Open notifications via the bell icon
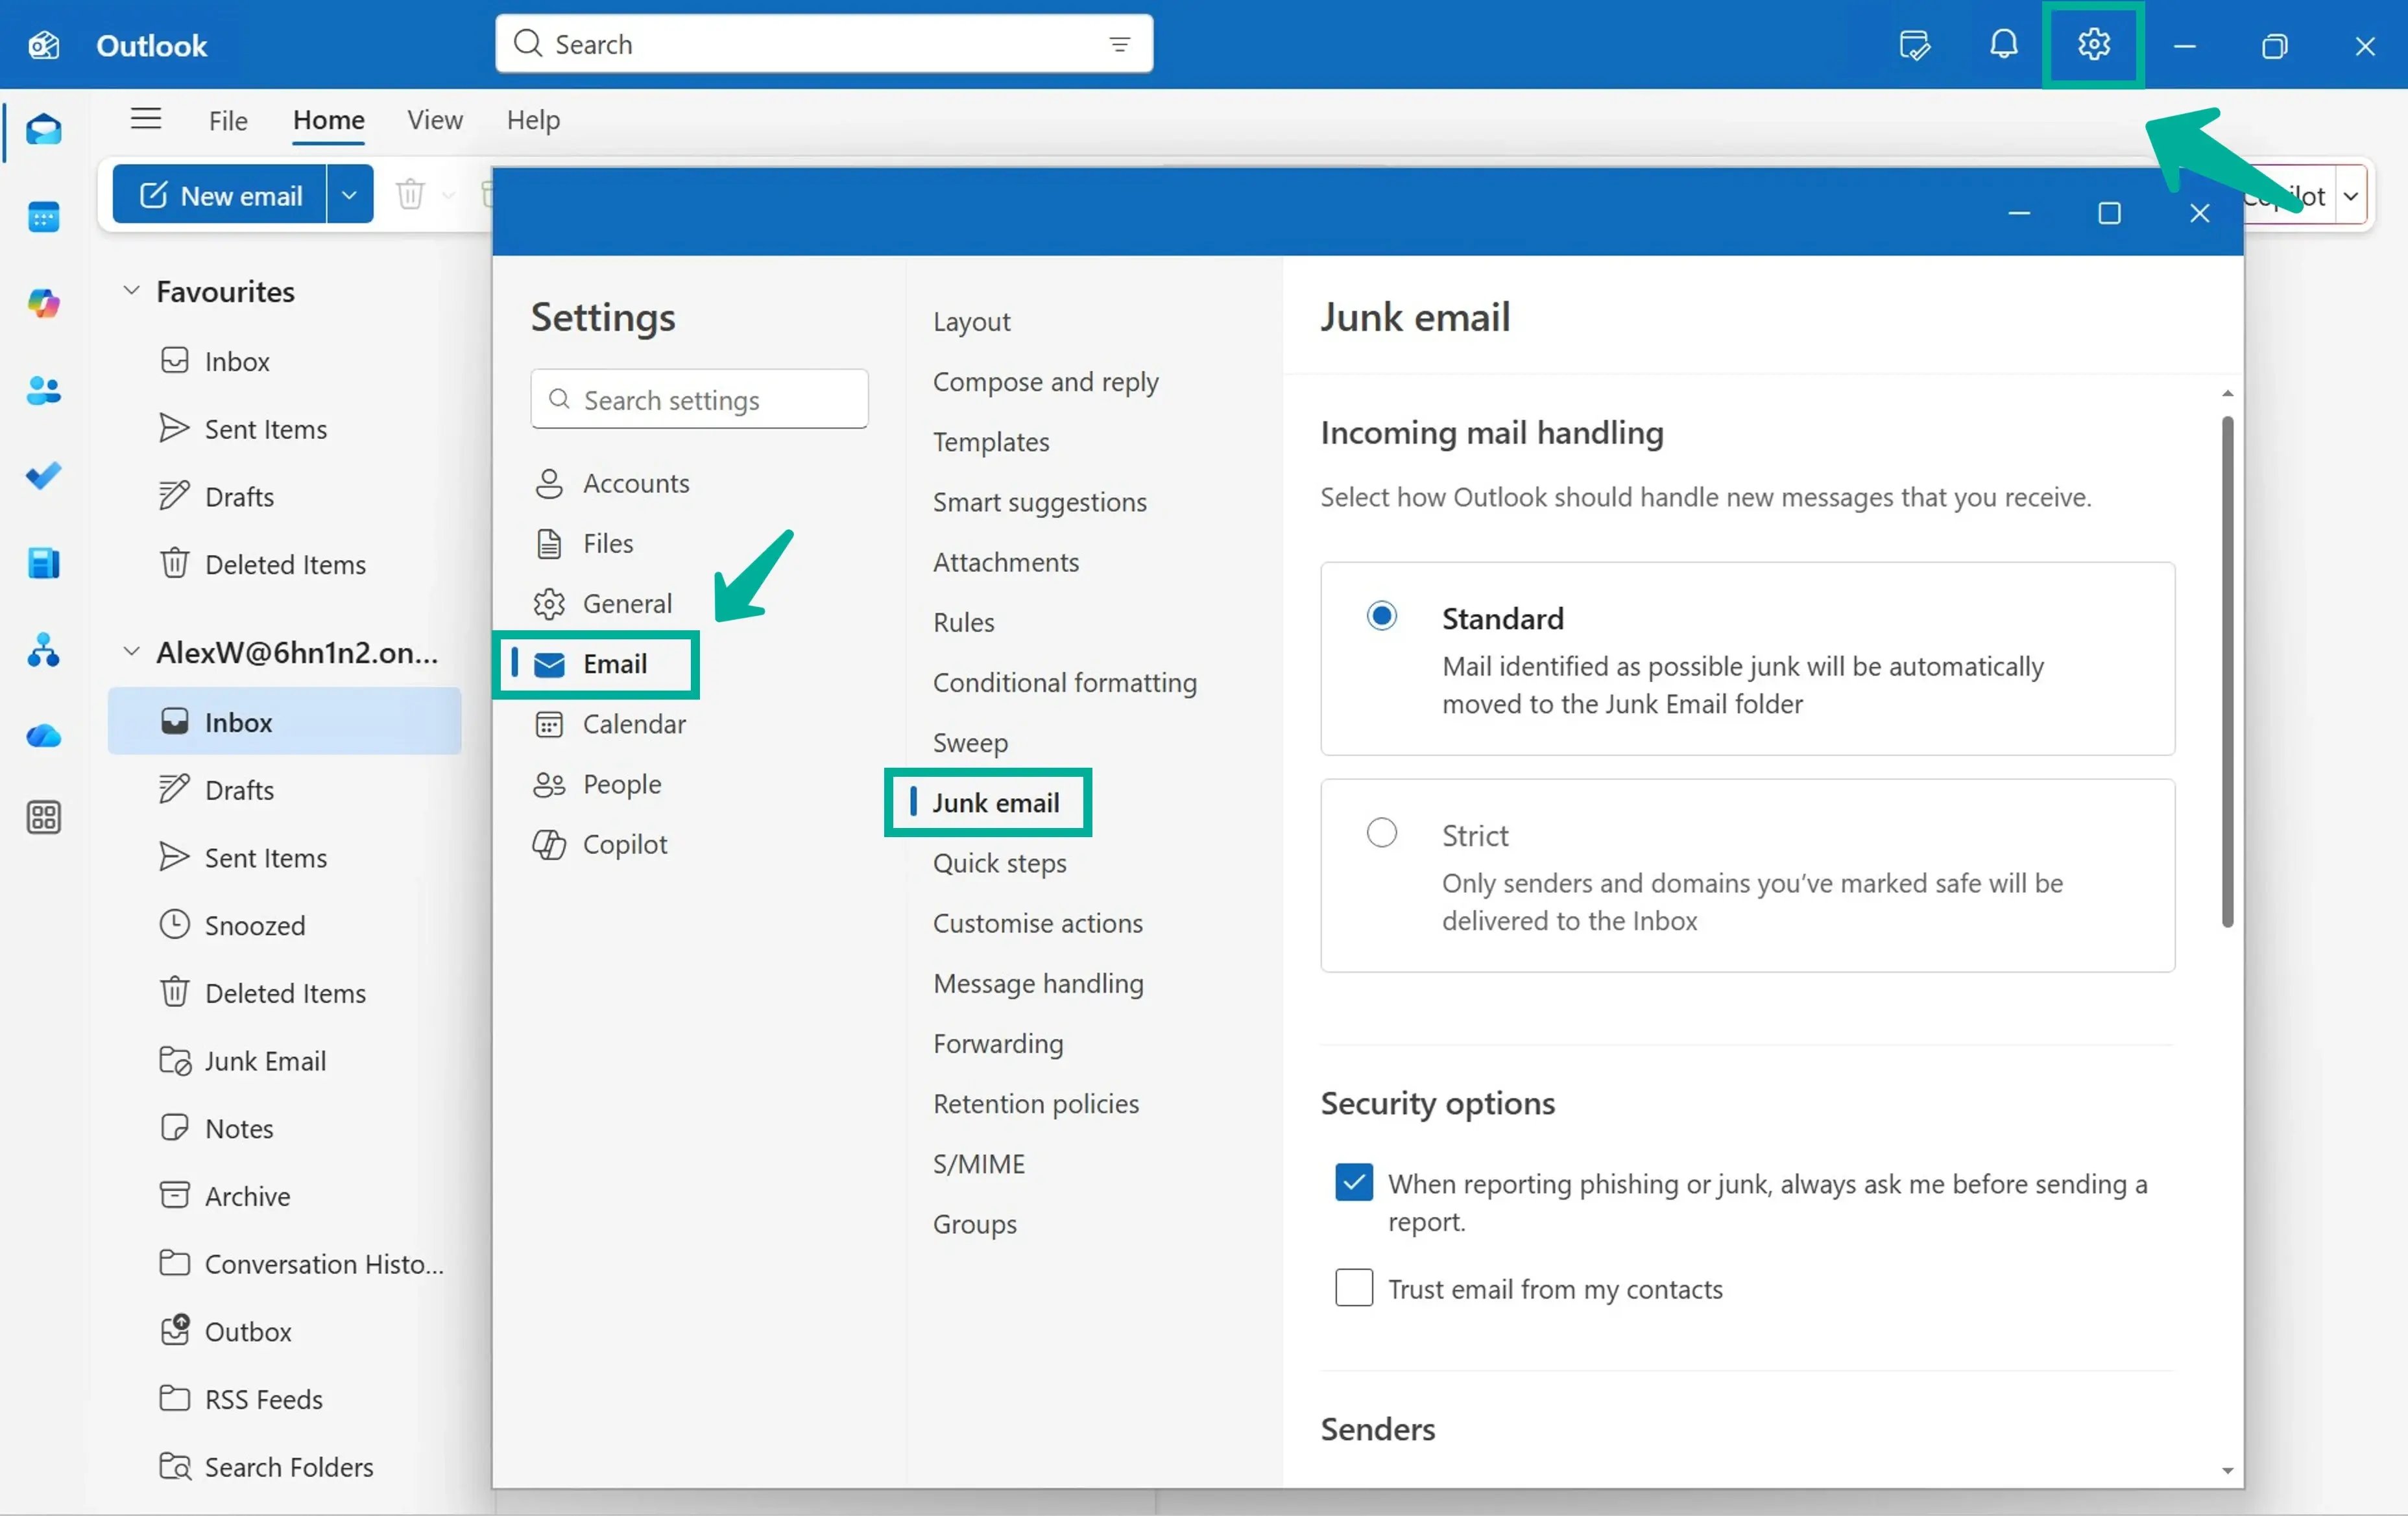2408x1516 pixels. (2003, 45)
